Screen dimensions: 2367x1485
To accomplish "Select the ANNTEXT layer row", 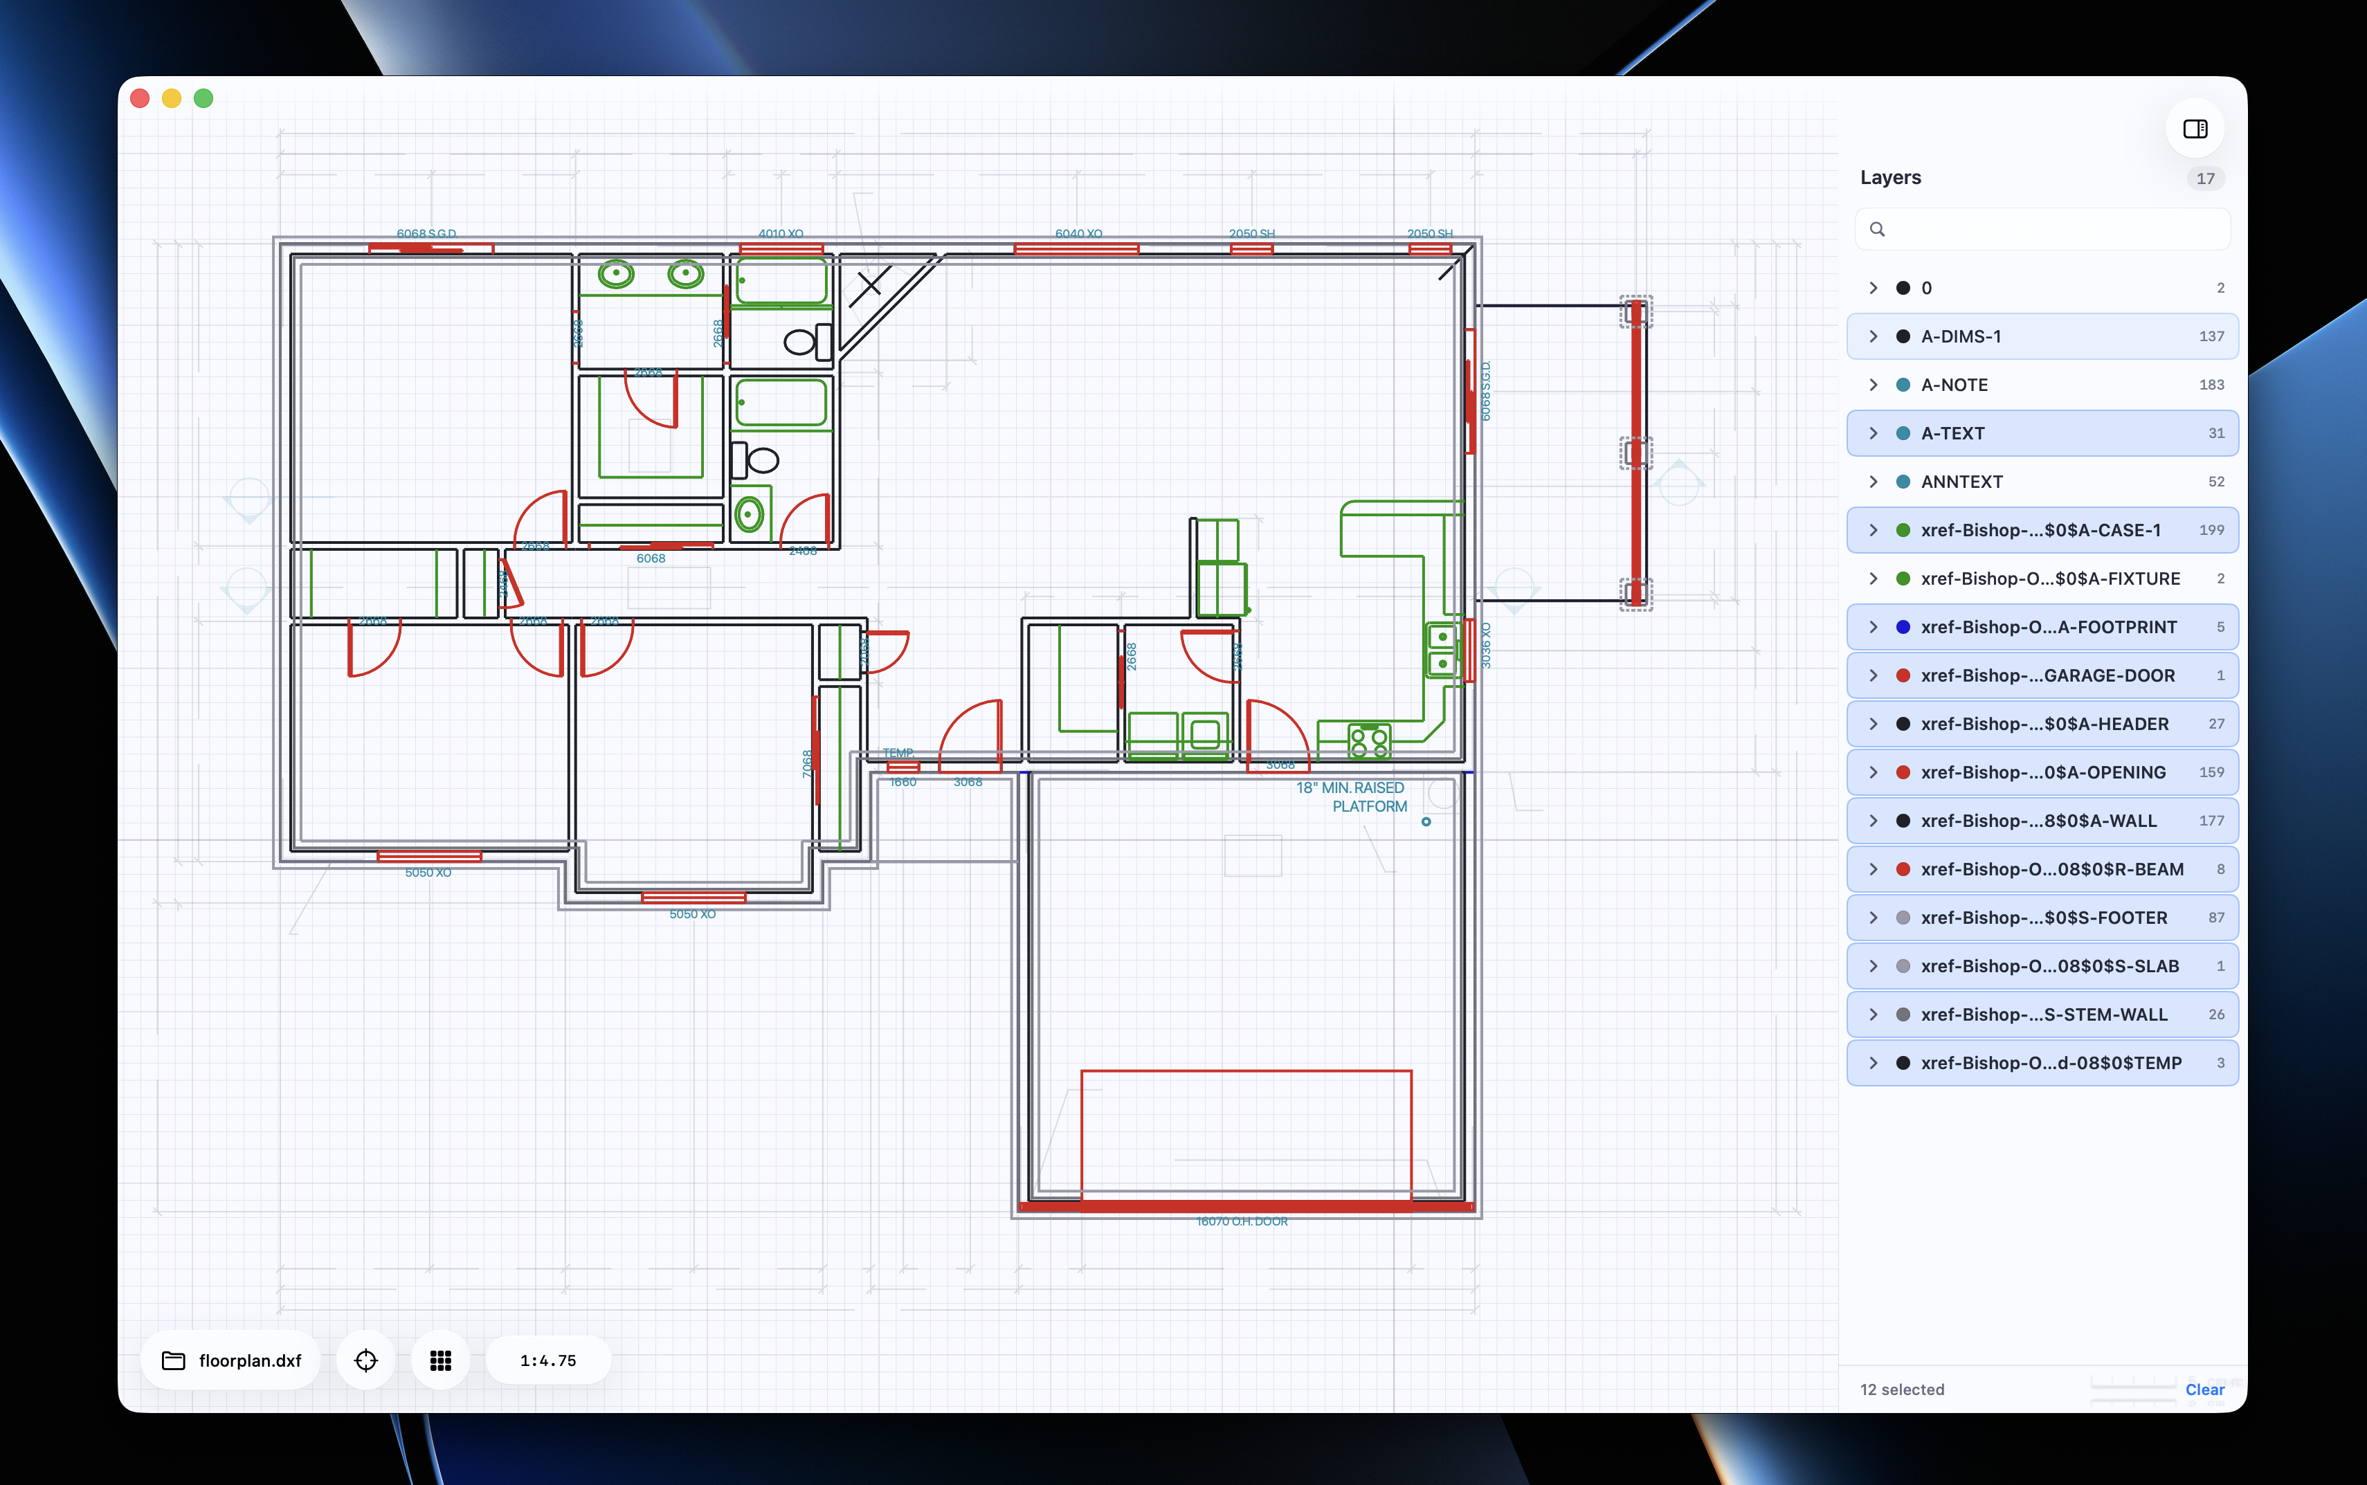I will pyautogui.click(x=2042, y=481).
